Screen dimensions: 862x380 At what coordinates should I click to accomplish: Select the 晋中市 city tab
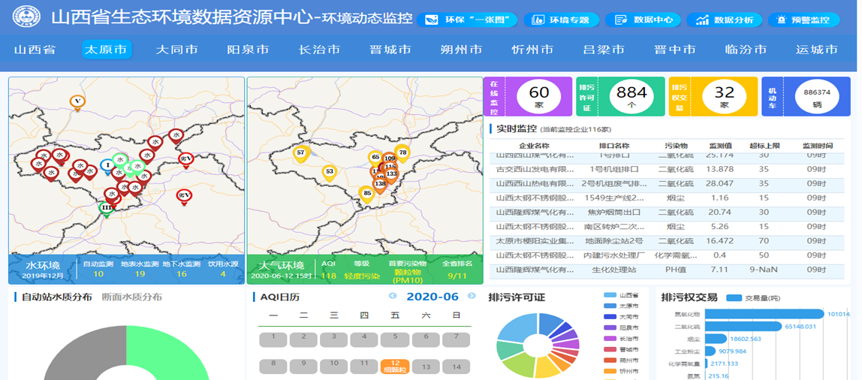[x=674, y=50]
